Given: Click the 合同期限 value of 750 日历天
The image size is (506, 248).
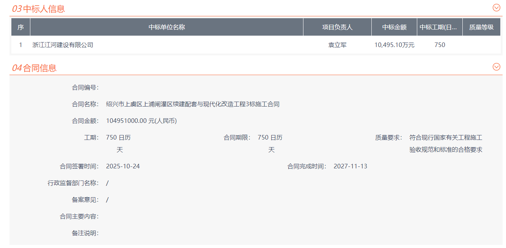Looking at the screenshot, I should pos(270,138).
